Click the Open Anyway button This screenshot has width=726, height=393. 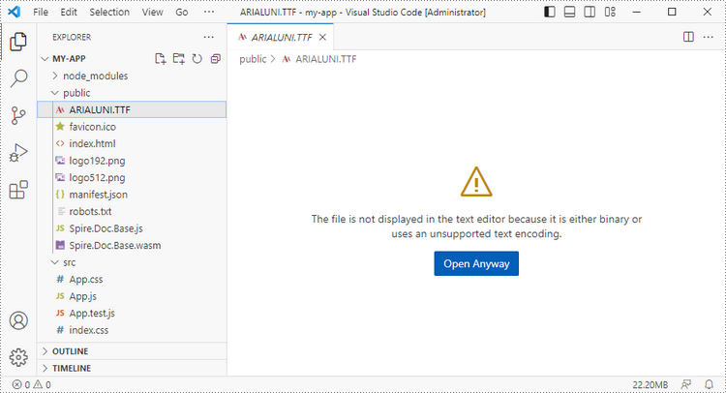pos(475,263)
